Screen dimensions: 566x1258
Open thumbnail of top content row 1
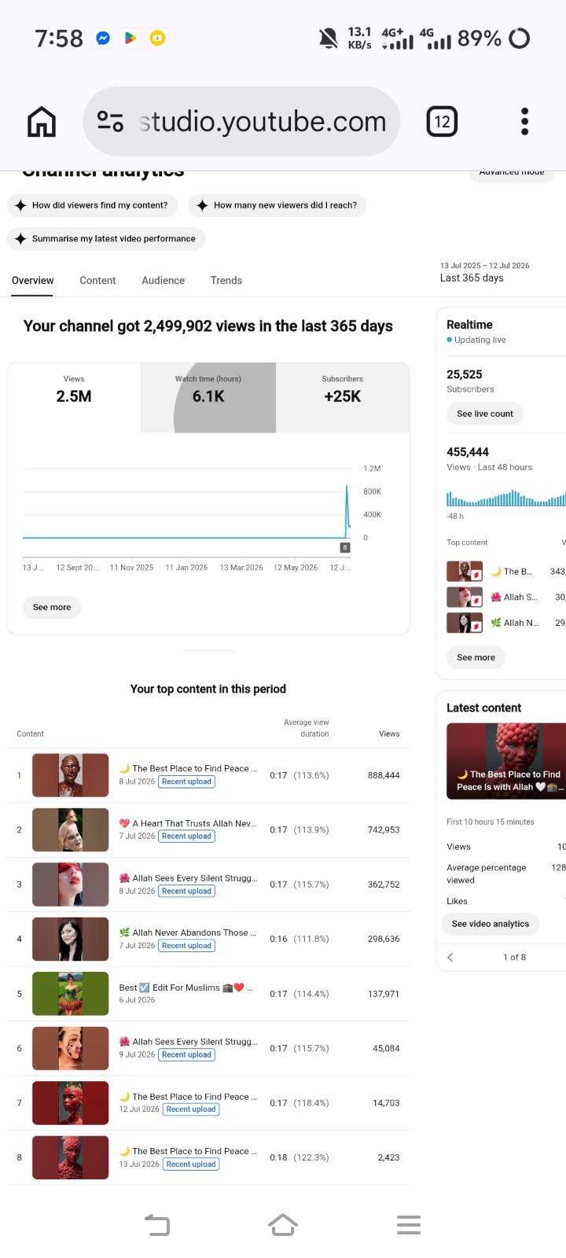tap(71, 775)
